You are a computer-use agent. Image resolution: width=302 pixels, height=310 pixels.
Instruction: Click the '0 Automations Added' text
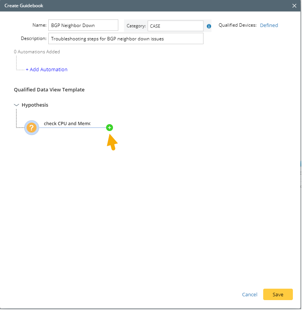click(37, 51)
